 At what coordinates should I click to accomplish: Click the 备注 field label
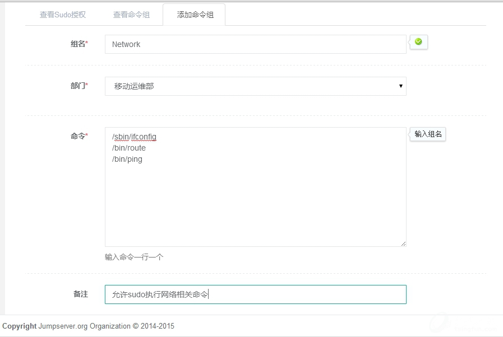80,294
